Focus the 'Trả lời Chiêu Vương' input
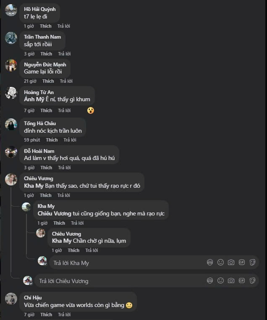Screen dimensions: 267x320 (118, 281)
